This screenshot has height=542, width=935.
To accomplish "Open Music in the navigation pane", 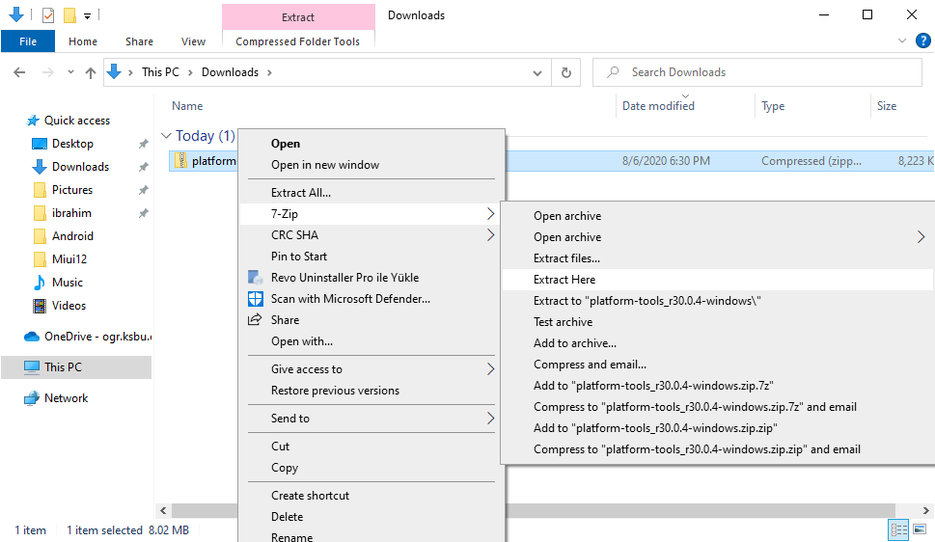I will click(68, 283).
